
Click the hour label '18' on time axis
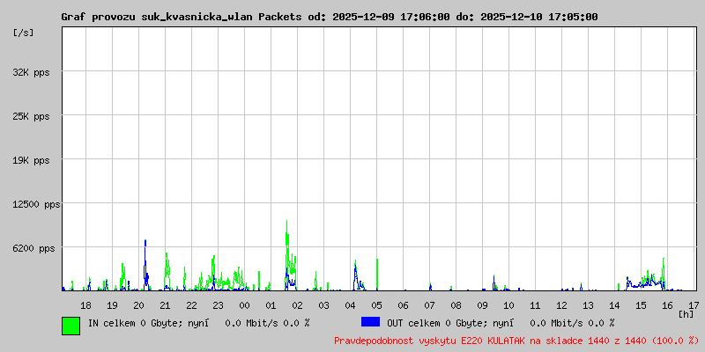(x=85, y=305)
